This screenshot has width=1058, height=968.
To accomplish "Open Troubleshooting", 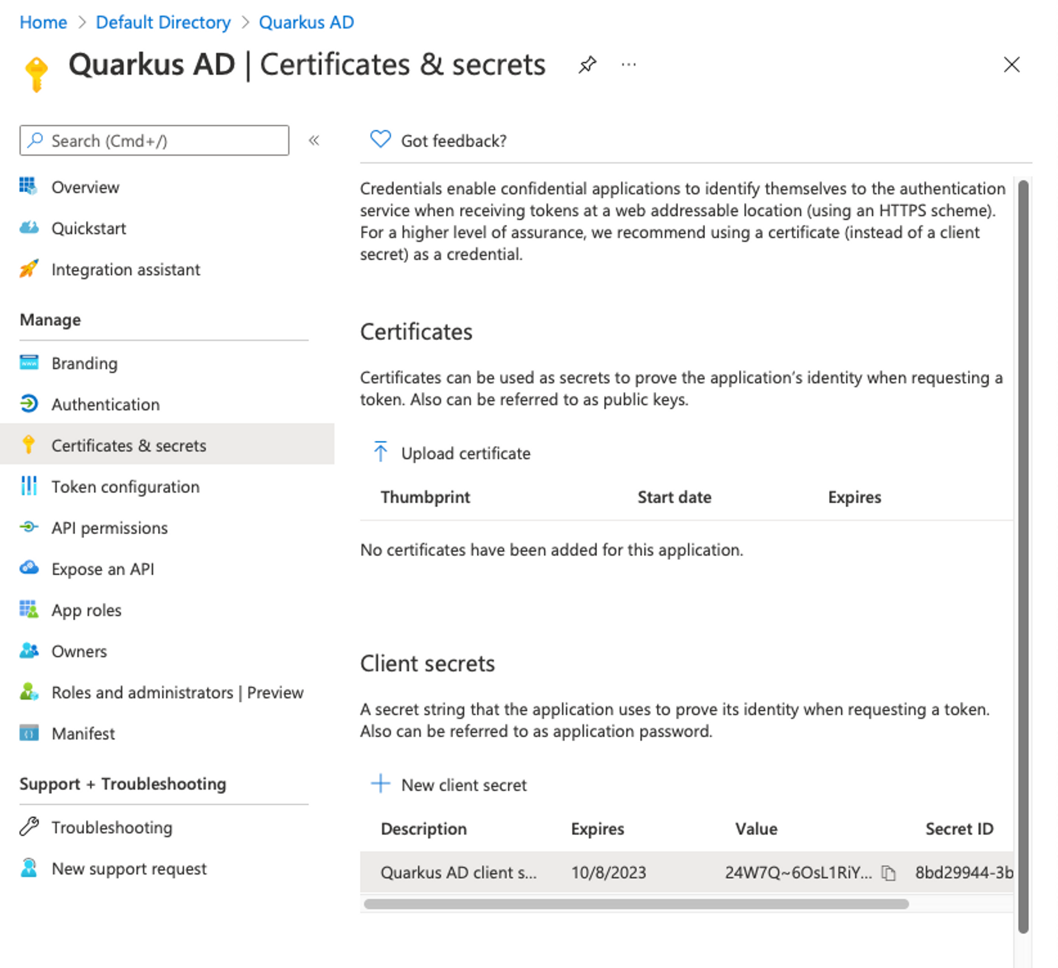I will click(112, 827).
